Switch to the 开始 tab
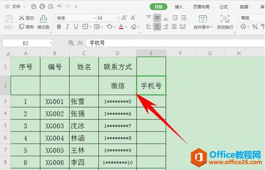This screenshot has width=265, height=170. (158, 7)
